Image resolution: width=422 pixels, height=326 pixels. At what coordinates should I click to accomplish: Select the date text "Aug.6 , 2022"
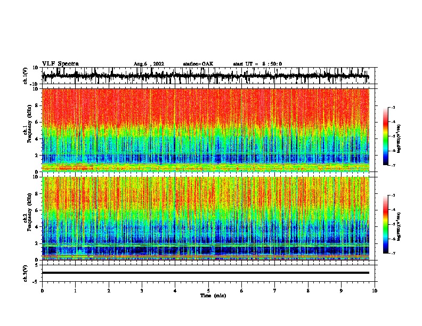149,64
